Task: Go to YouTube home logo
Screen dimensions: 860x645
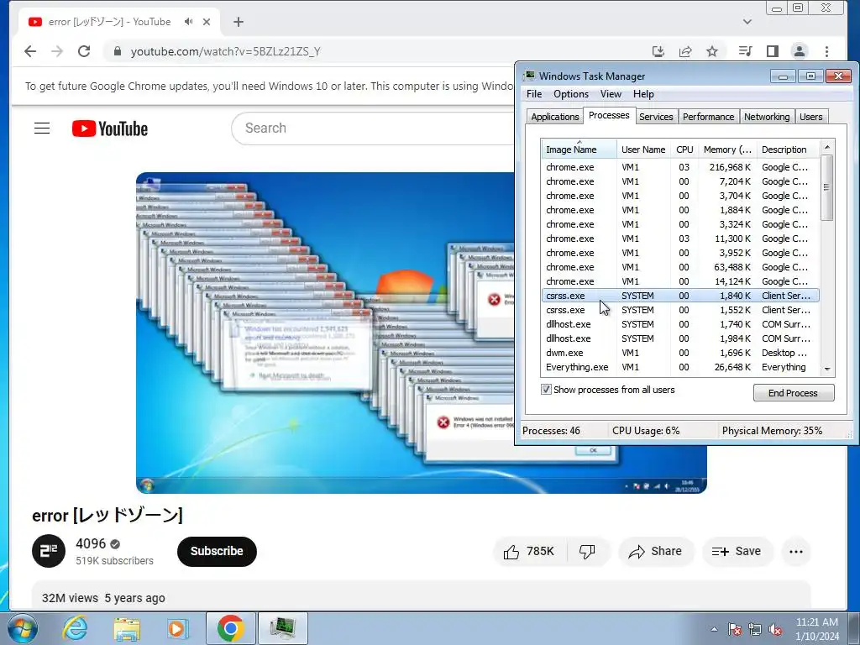Action: tap(110, 128)
